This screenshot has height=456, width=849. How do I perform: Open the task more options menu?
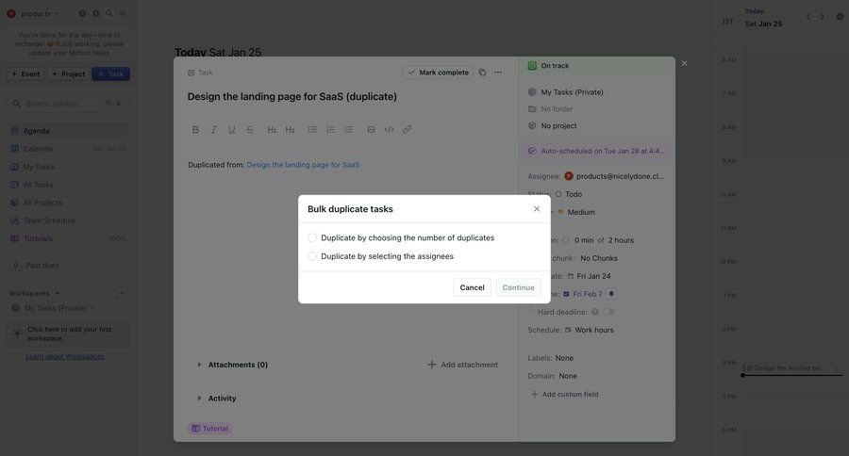pyautogui.click(x=498, y=72)
